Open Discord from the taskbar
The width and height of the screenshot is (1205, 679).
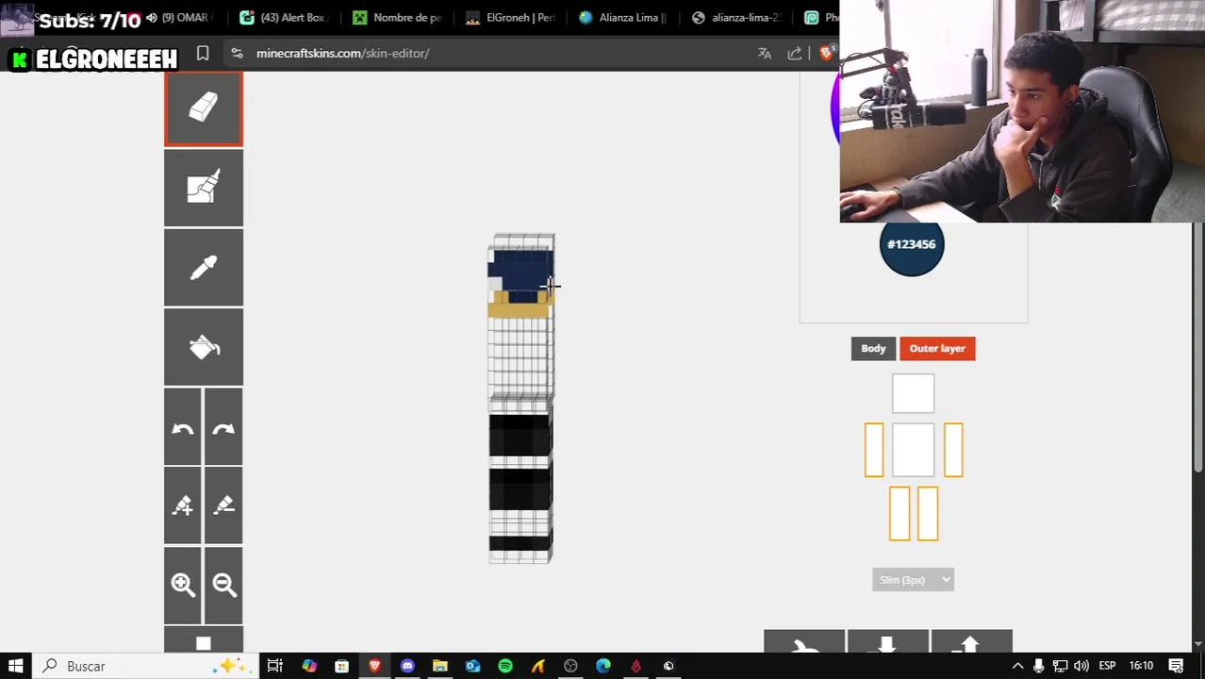(407, 666)
